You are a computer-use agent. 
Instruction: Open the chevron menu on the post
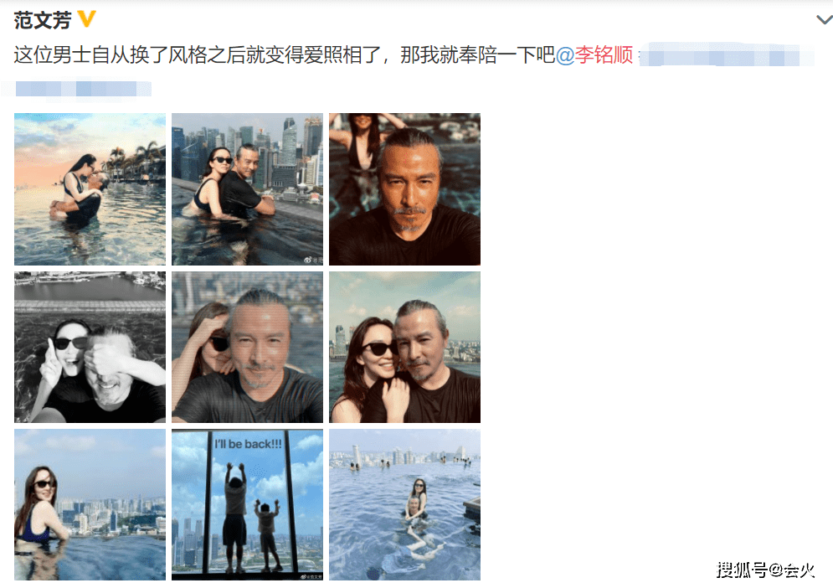coord(824,19)
